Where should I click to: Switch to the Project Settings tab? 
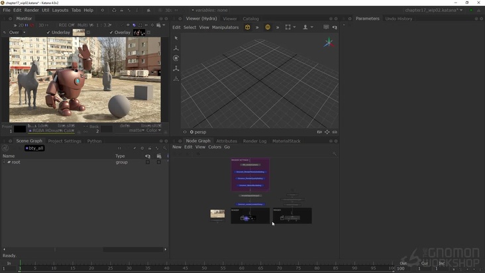[x=65, y=141]
